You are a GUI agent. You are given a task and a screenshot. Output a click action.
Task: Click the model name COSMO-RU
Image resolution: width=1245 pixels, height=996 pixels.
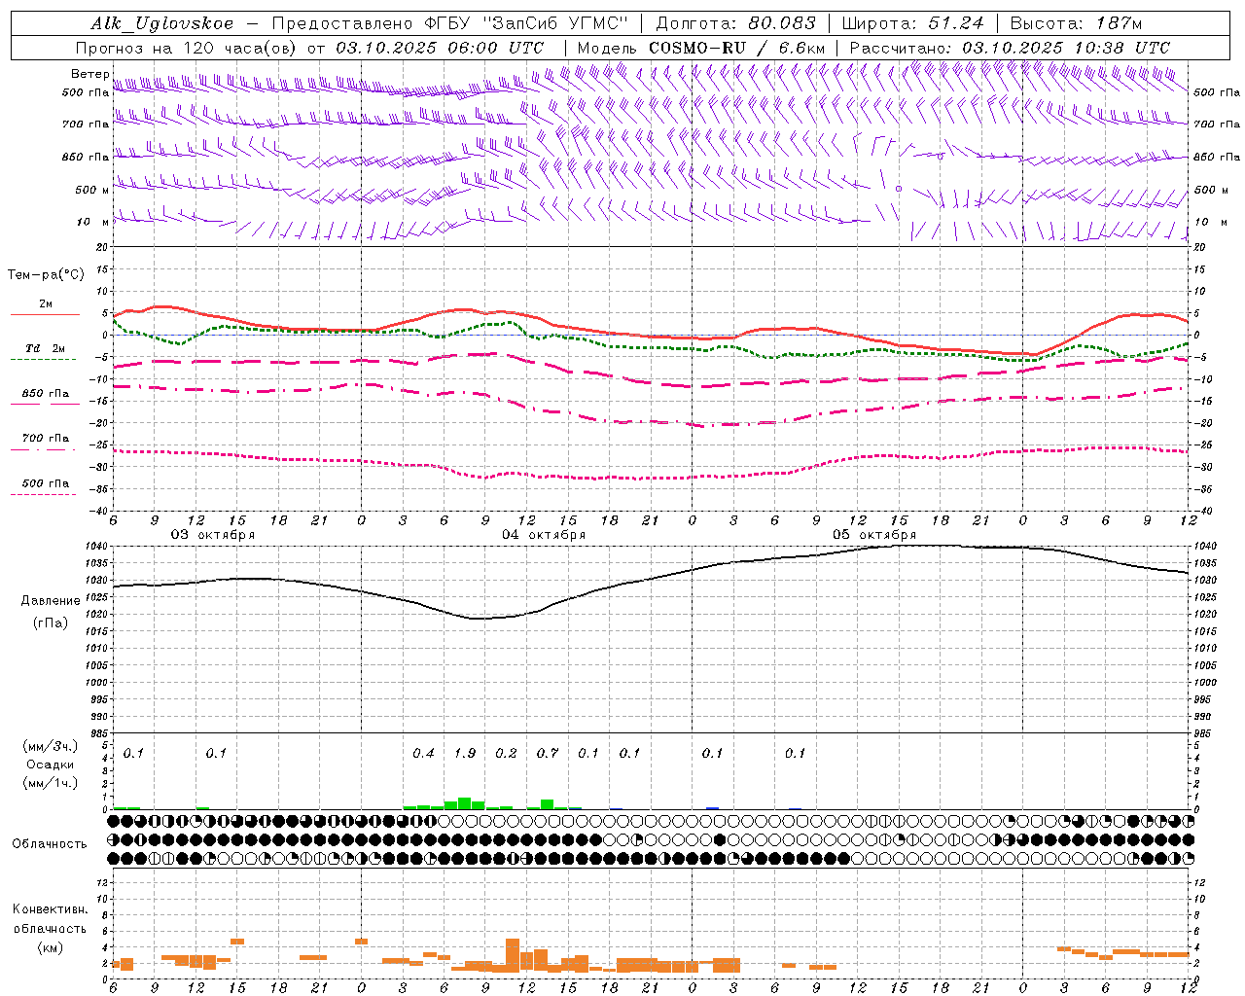(696, 48)
